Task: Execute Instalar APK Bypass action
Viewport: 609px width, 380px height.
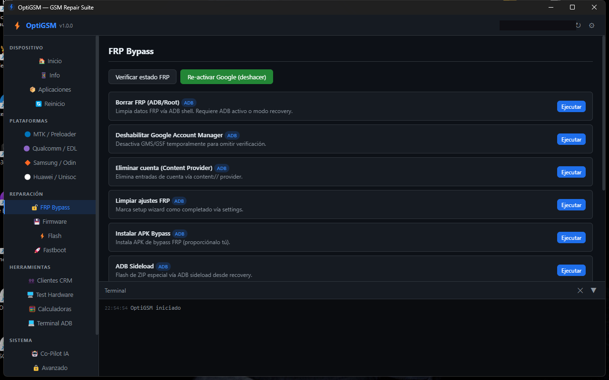Action: coord(571,237)
